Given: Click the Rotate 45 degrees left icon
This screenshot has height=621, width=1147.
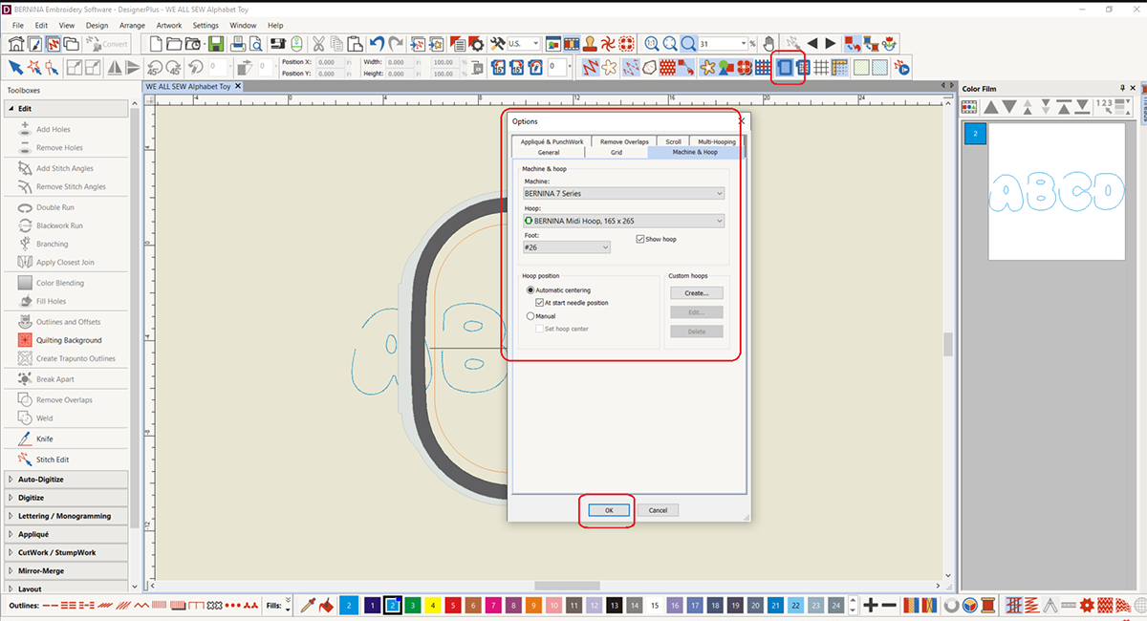Looking at the screenshot, I should [x=156, y=68].
